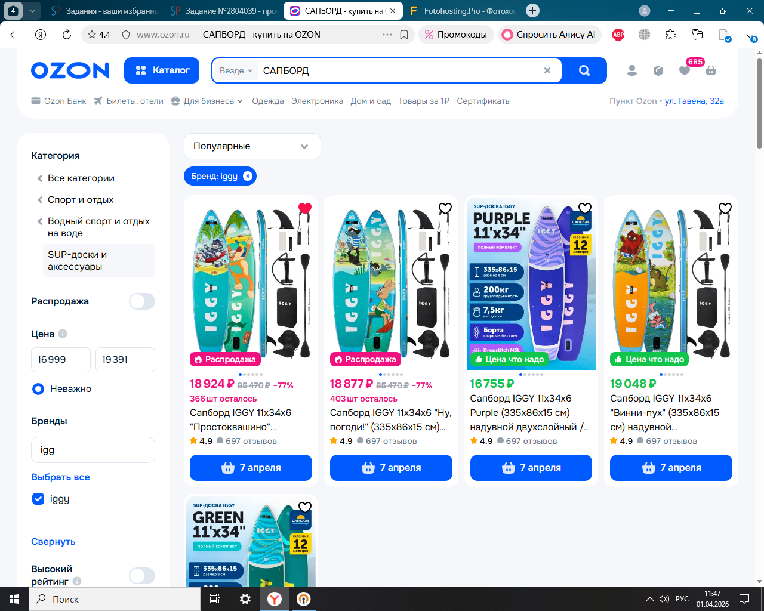Viewport: 764px width, 611px height.
Task: Open the notifications center icon
Action: pyautogui.click(x=744, y=599)
